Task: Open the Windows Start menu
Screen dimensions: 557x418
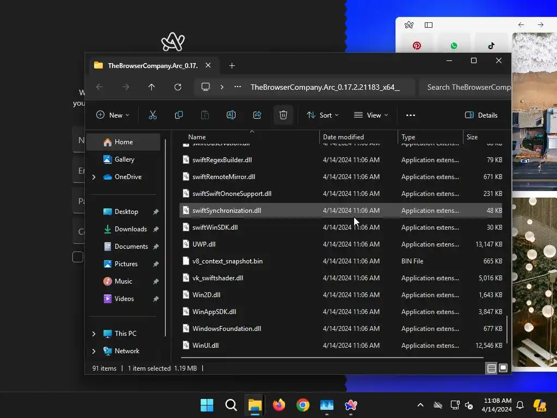Action: (207, 405)
